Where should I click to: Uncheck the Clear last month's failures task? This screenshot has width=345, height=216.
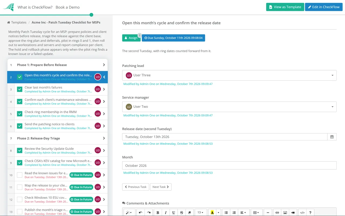(20, 89)
